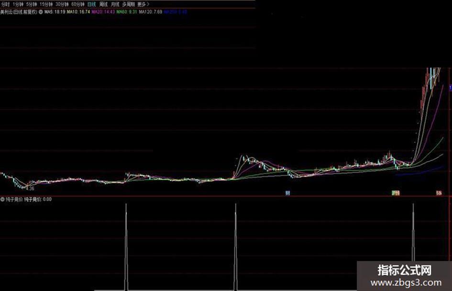The image size is (452, 291).
Task: Switch to the 周线 weekly chart
Action: 103,4
